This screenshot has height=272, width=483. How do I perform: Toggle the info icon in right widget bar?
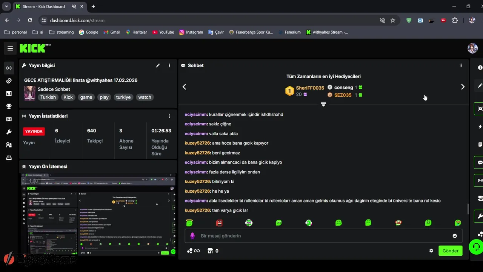(x=480, y=68)
